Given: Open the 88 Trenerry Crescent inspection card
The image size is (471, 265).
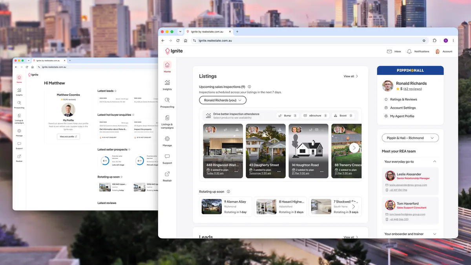Looking at the screenshot, I should pos(347,151).
